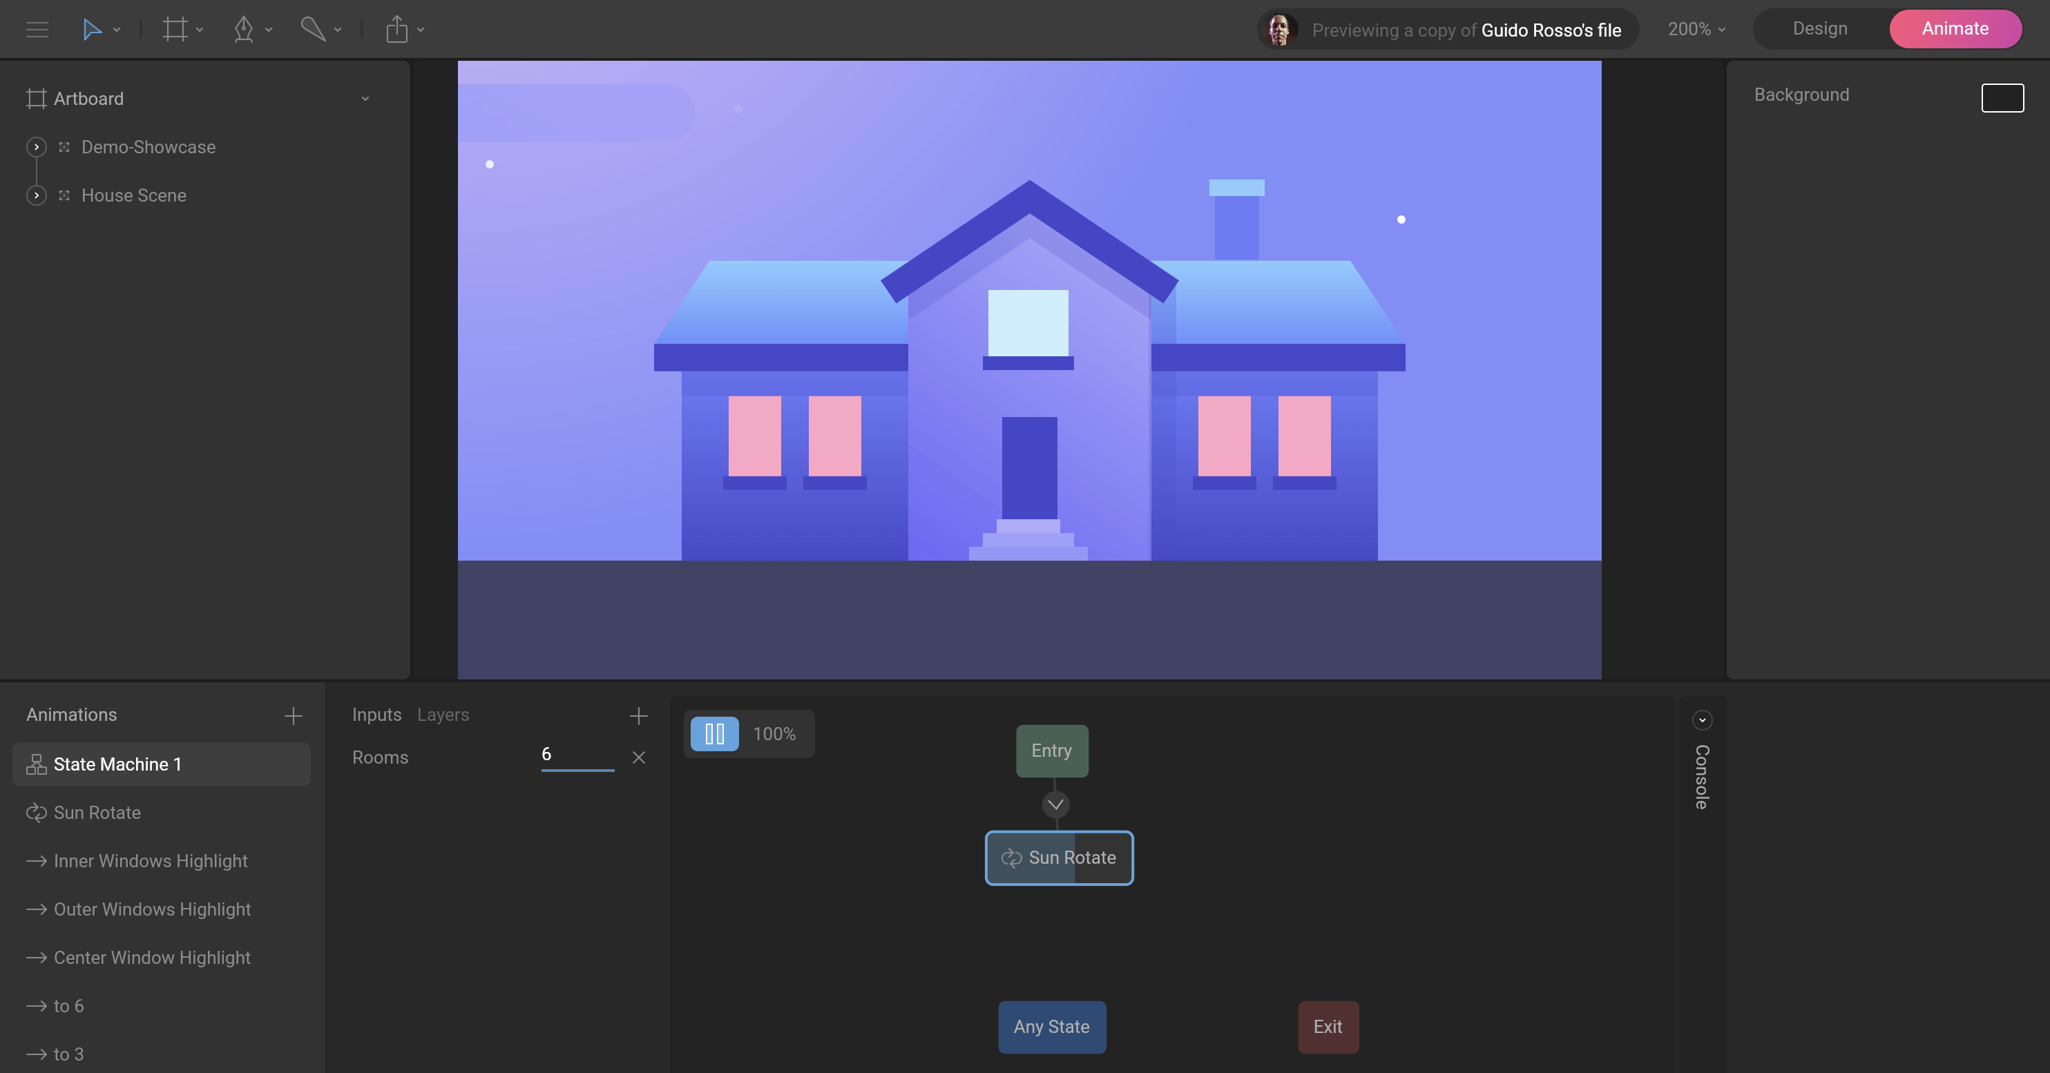Add a new animation with plus

pyautogui.click(x=293, y=716)
